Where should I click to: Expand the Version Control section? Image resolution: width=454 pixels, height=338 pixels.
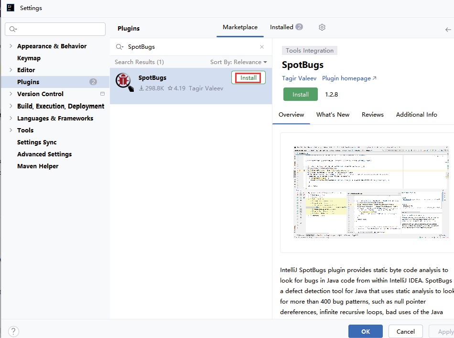pyautogui.click(x=11, y=94)
